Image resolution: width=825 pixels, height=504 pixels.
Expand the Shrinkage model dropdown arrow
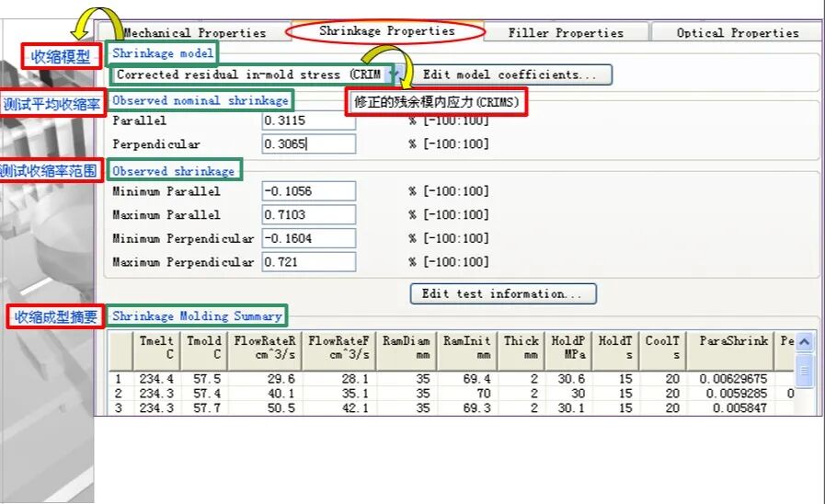[x=393, y=74]
